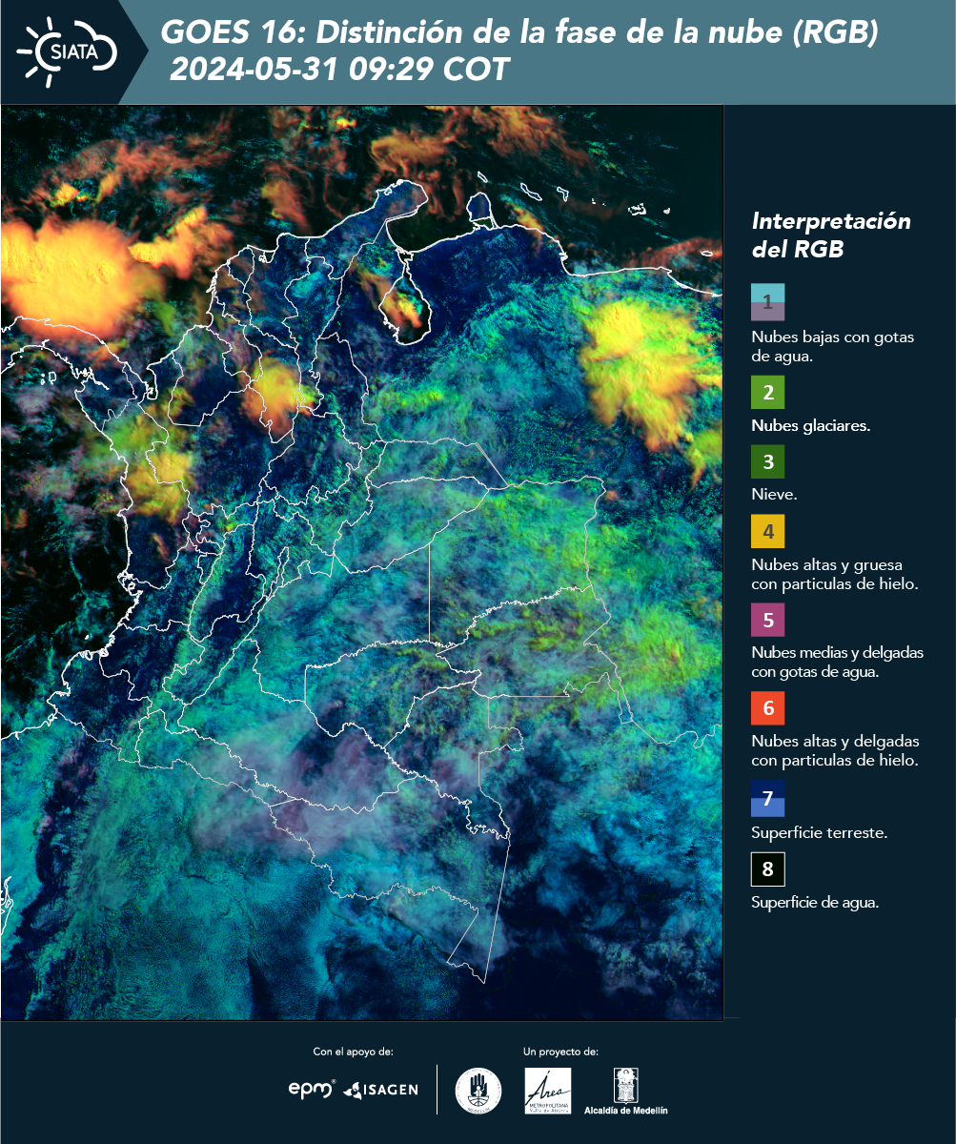The width and height of the screenshot is (956, 1144).
Task: Click the label 'Superficie terreste.'
Action: (x=819, y=833)
